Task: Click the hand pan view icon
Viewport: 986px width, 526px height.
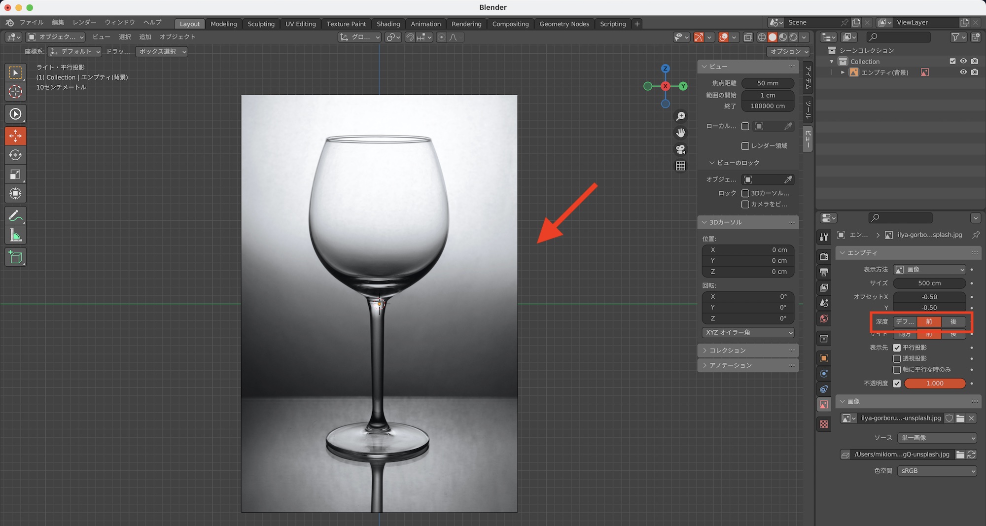Action: click(681, 133)
